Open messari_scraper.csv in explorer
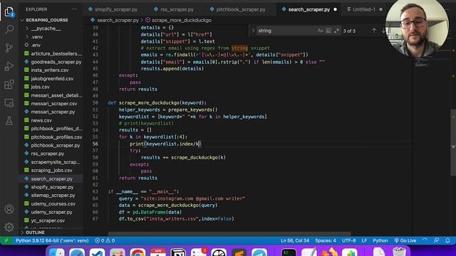456x256 pixels. point(54,104)
